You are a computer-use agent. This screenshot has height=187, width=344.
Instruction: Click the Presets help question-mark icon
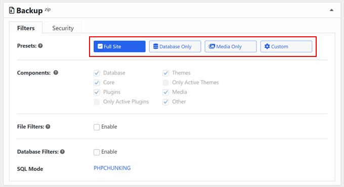click(x=40, y=46)
